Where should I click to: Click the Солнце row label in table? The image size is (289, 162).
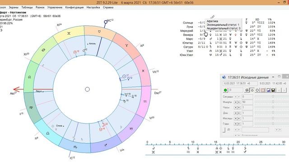point(188,23)
